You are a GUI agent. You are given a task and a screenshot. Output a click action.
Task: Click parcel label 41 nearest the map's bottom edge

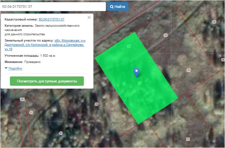(x=61, y=133)
